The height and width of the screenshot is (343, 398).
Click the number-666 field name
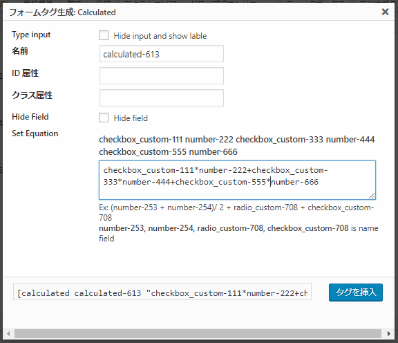coord(214,152)
